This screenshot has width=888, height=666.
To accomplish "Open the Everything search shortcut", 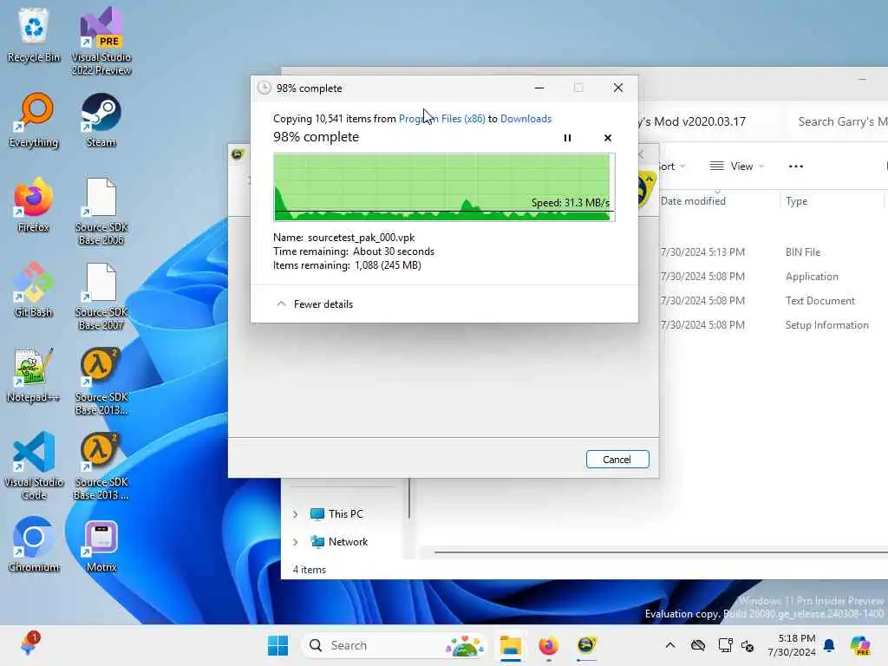I will coord(34,120).
